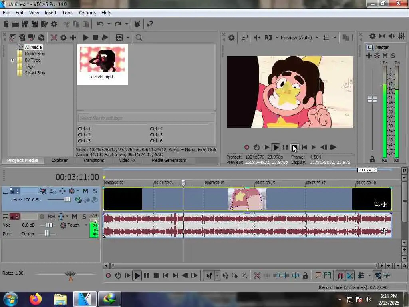This screenshot has width=409, height=307.
Task: Open Overlays grid dropdown arrow in preview
Action: [x=335, y=38]
